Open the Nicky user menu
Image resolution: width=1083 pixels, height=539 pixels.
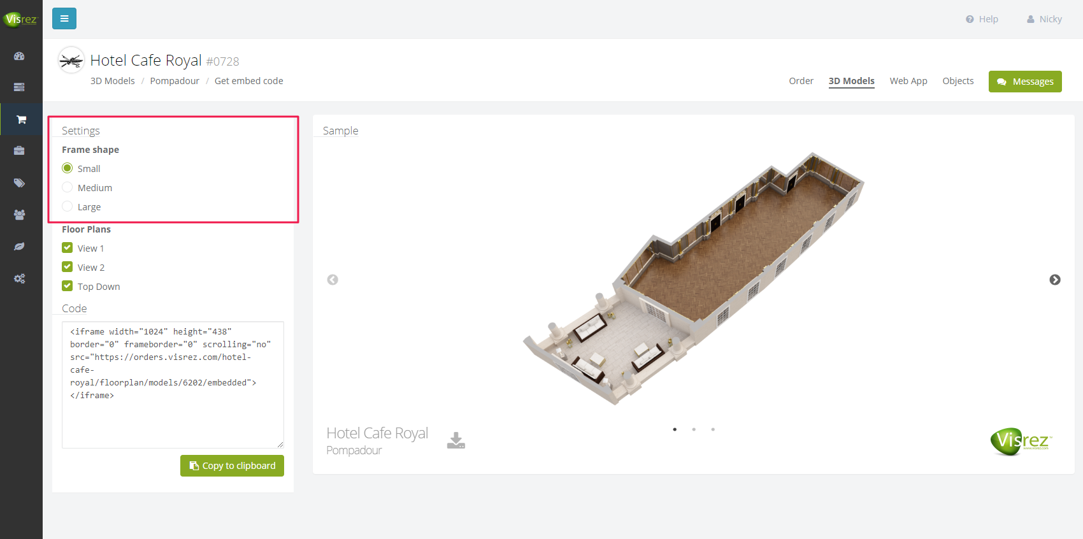(1044, 19)
